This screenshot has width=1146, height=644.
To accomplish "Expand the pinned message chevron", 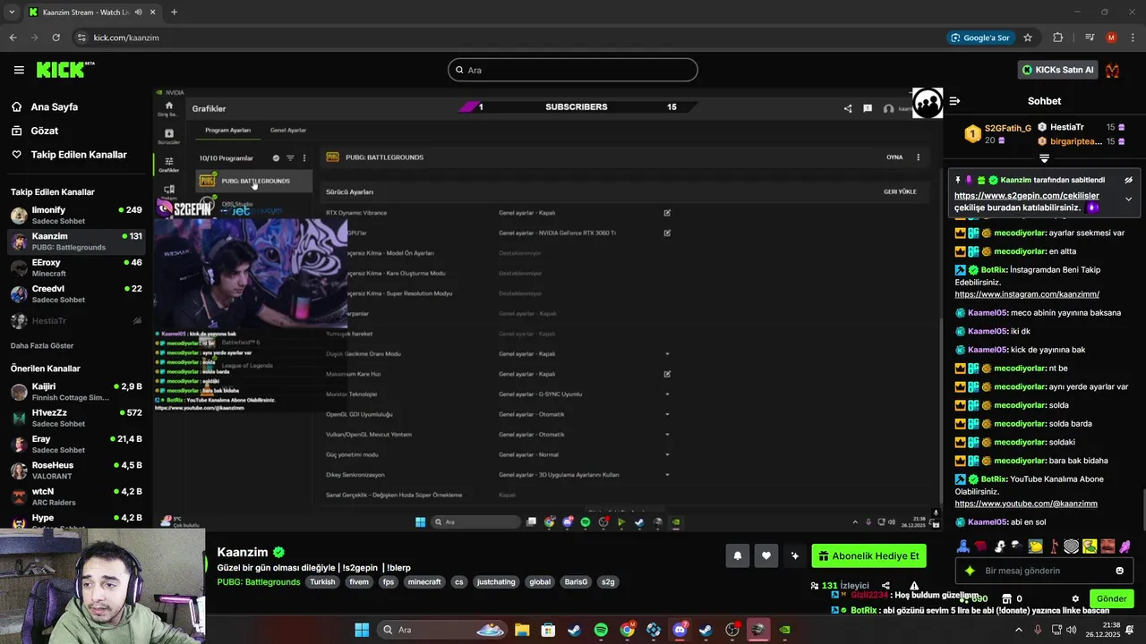I will coord(1128,199).
